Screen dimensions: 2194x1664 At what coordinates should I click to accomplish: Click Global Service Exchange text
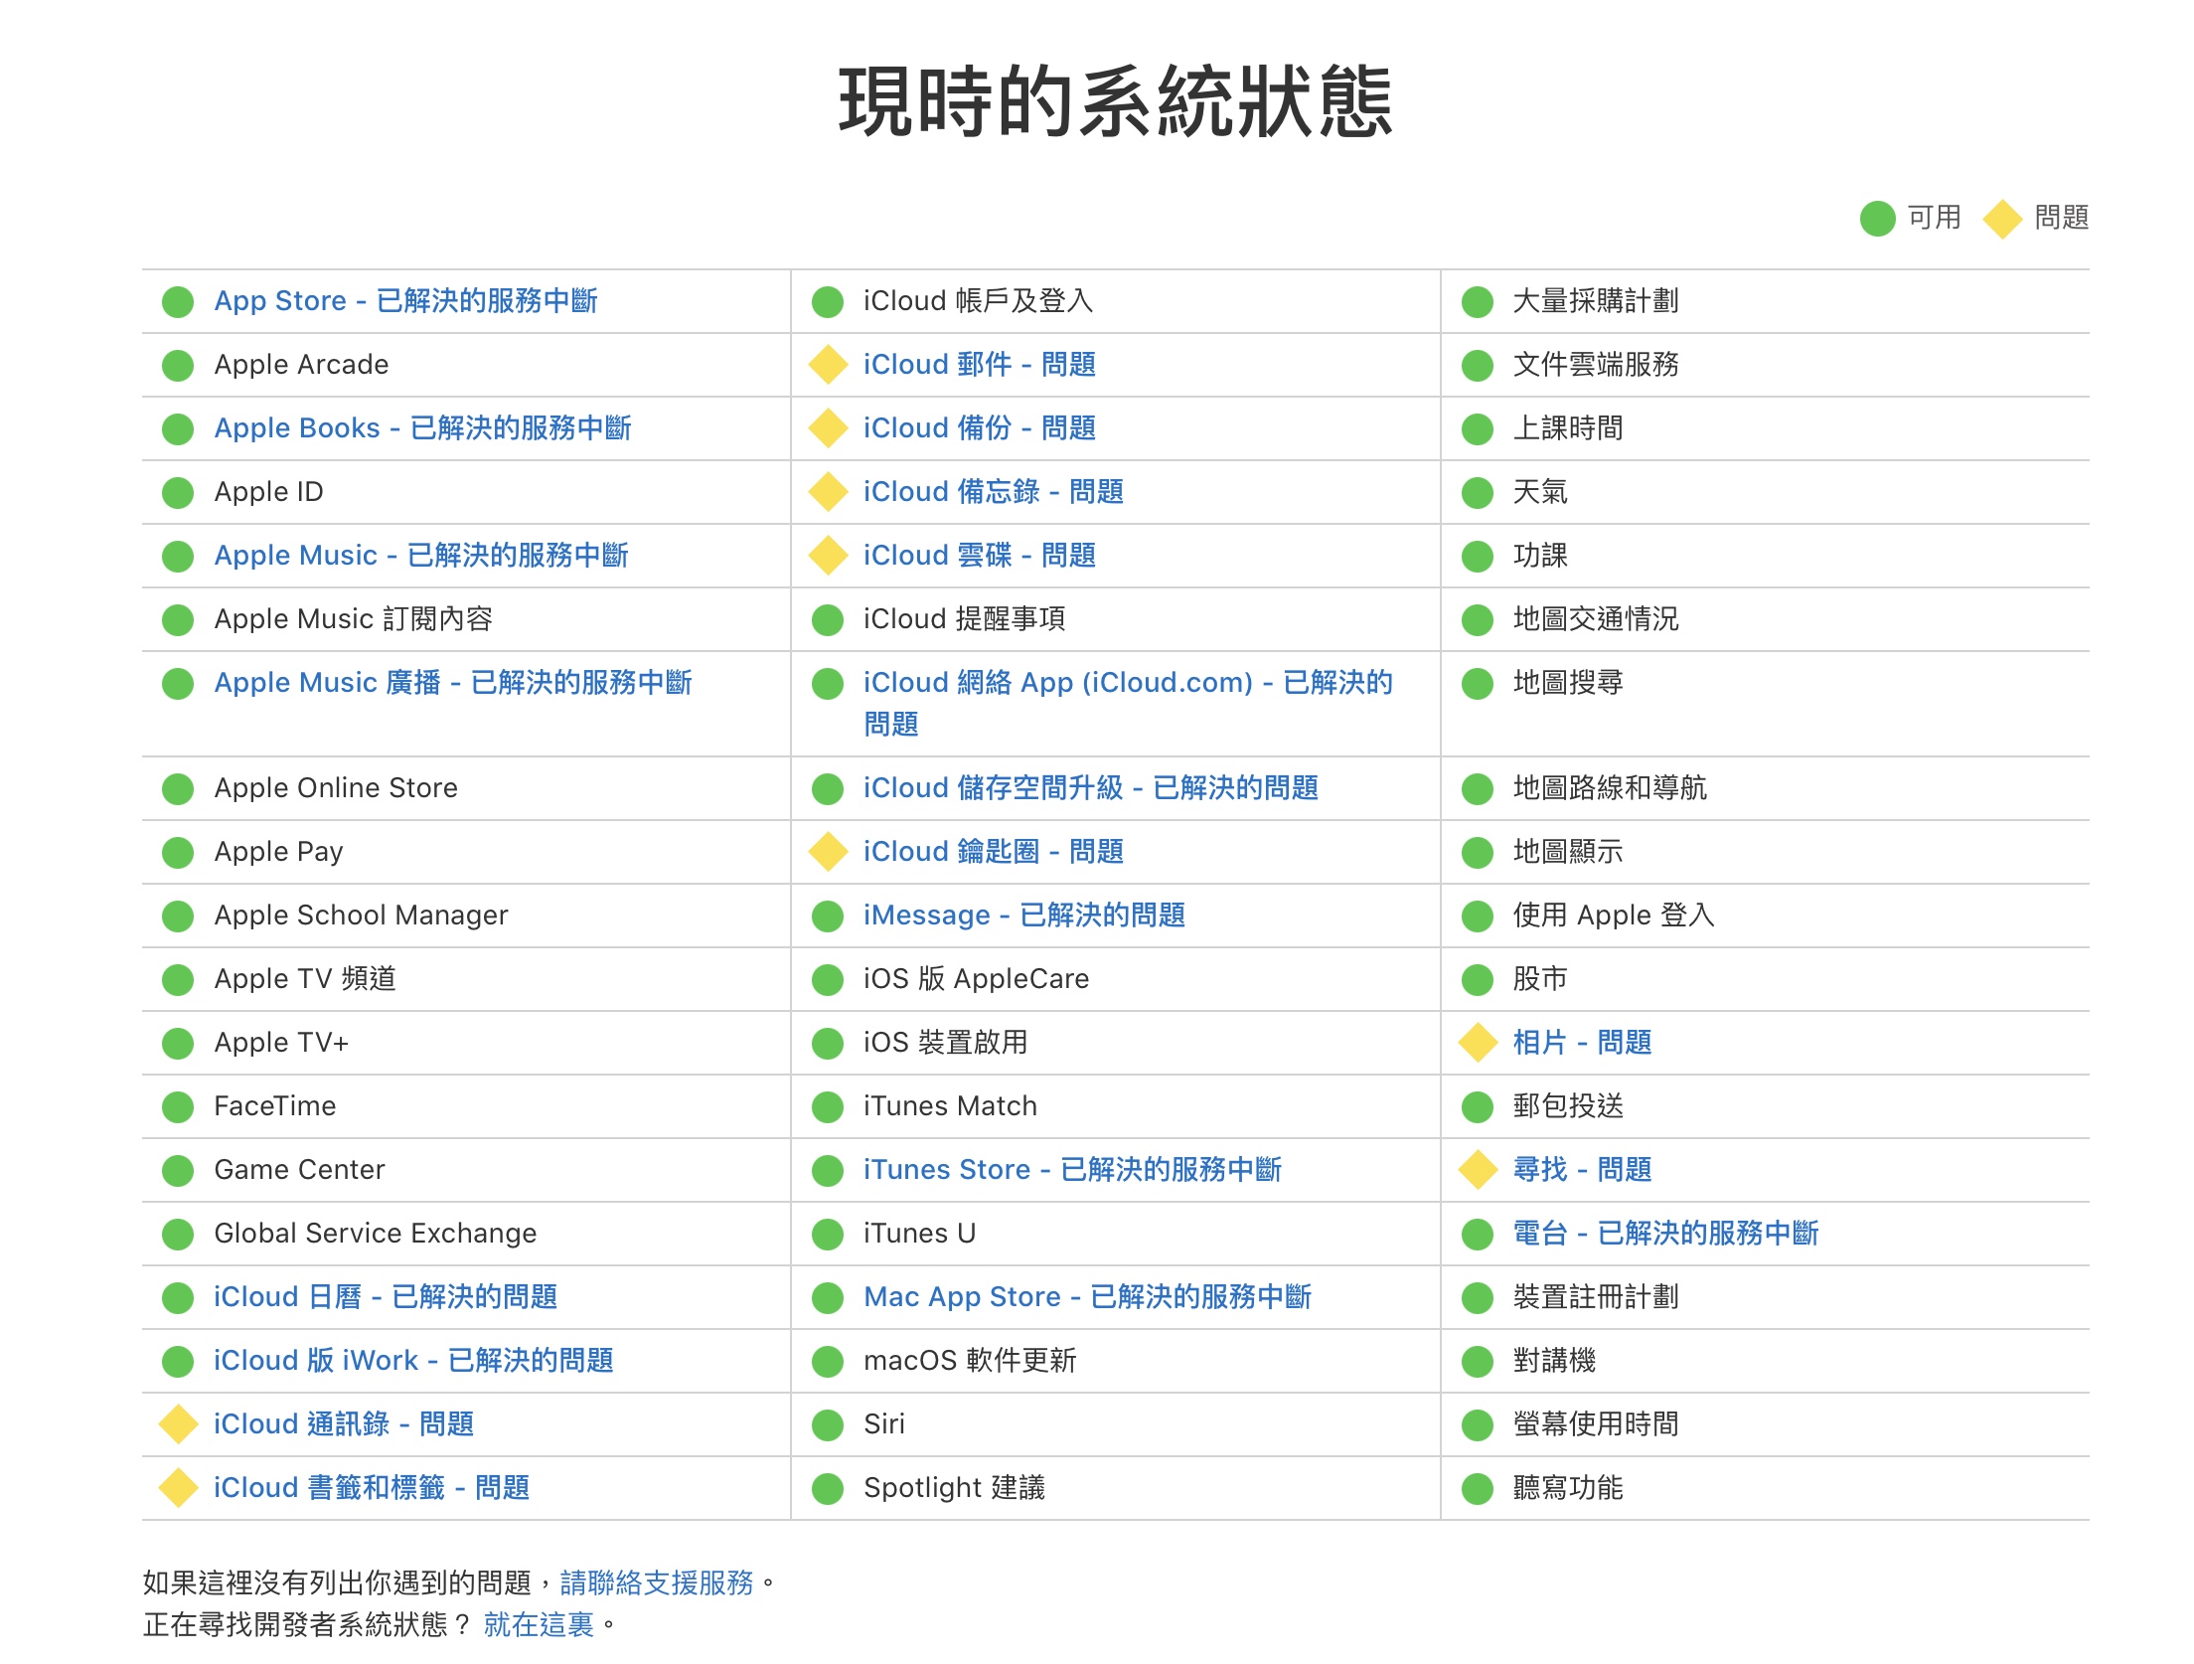376,1234
